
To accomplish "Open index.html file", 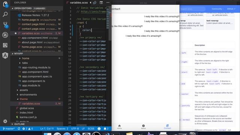I will pyautogui.click(x=26, y=112).
